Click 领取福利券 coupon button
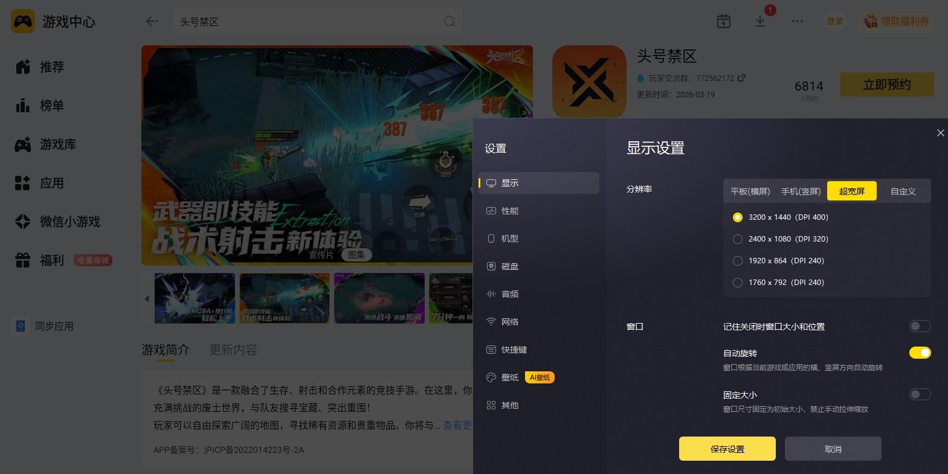This screenshot has height=474, width=948. coord(896,21)
